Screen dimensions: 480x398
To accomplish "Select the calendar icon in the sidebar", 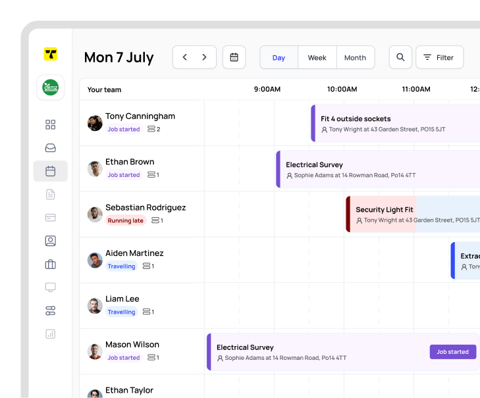I will point(50,171).
